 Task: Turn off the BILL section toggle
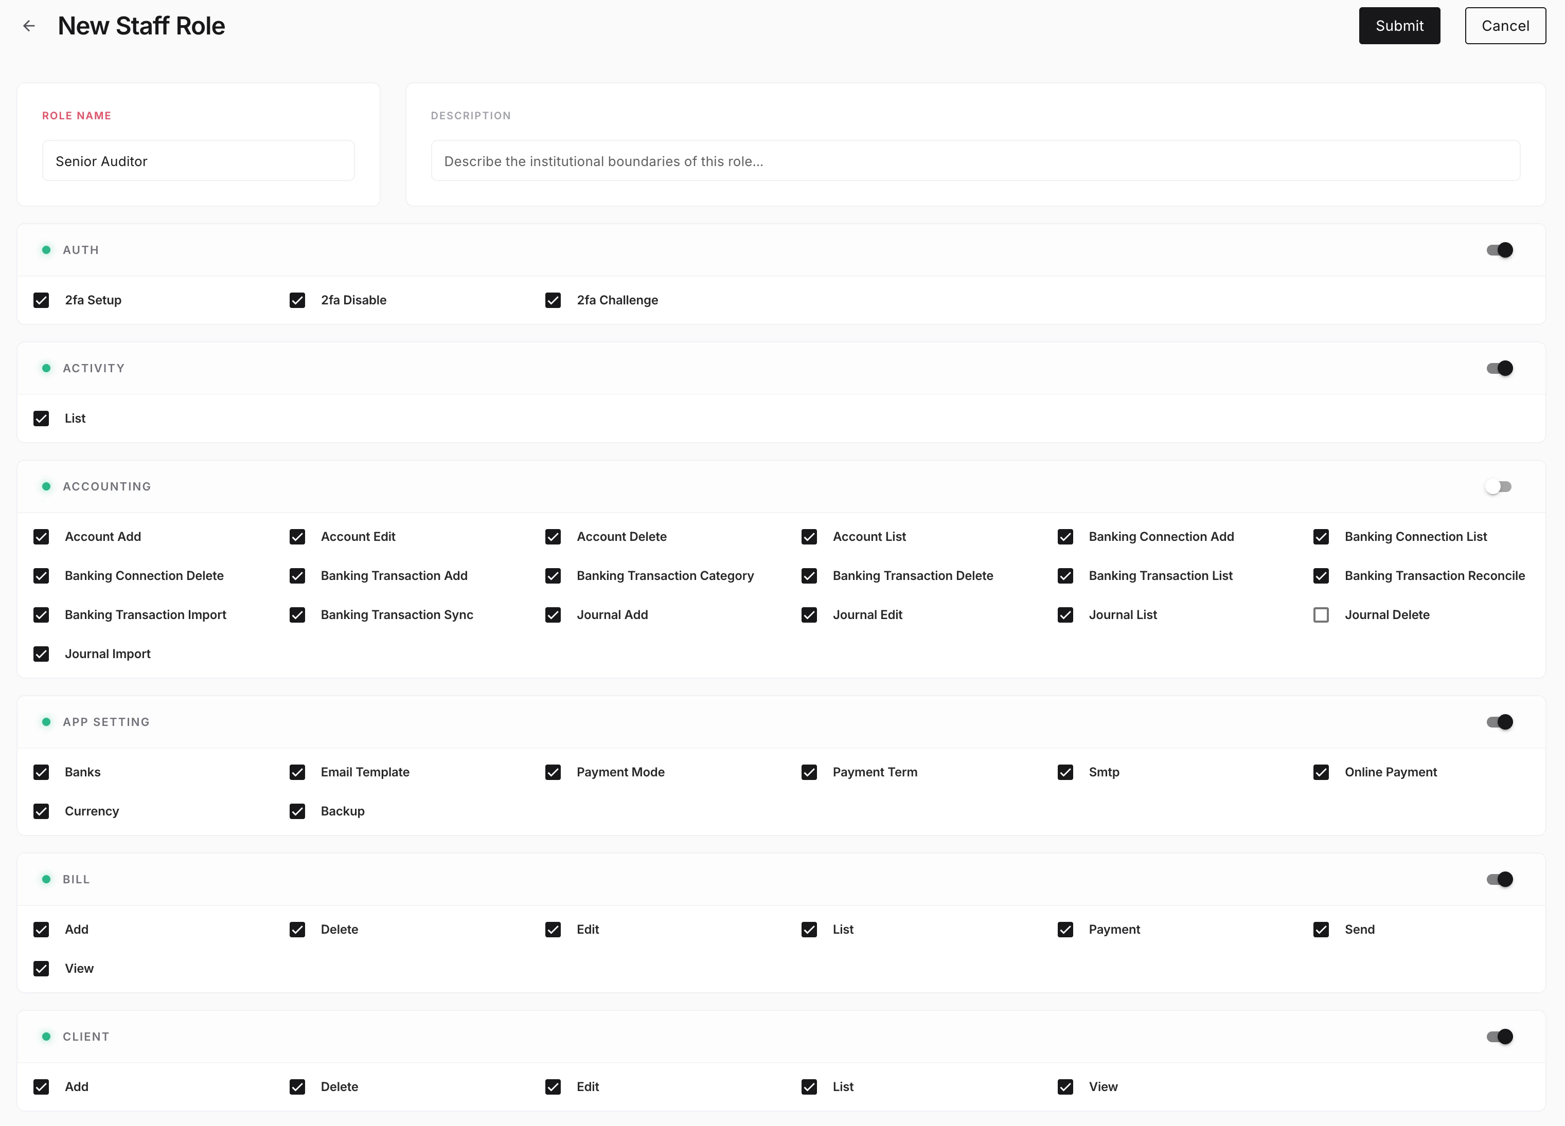1500,879
